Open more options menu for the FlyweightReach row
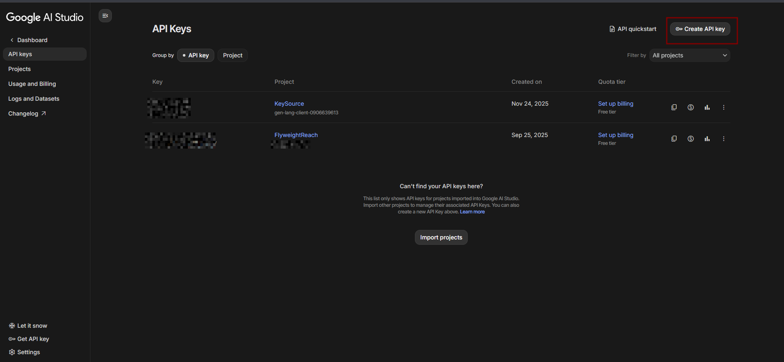This screenshot has width=784, height=362. click(724, 139)
